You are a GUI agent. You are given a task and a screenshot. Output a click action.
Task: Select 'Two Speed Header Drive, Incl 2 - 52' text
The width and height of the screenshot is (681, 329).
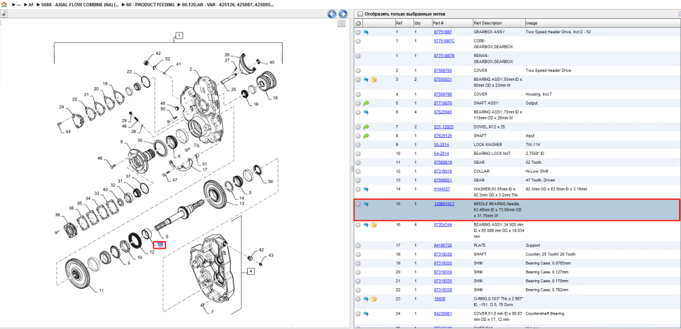tap(558, 32)
